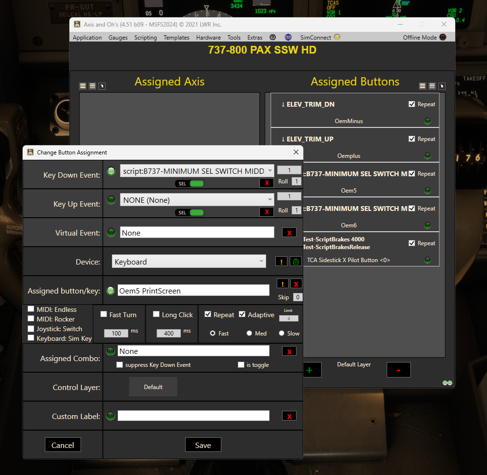Screen dimensions: 487x475
Task: Clear Custom Label with red X
Action: (x=289, y=416)
